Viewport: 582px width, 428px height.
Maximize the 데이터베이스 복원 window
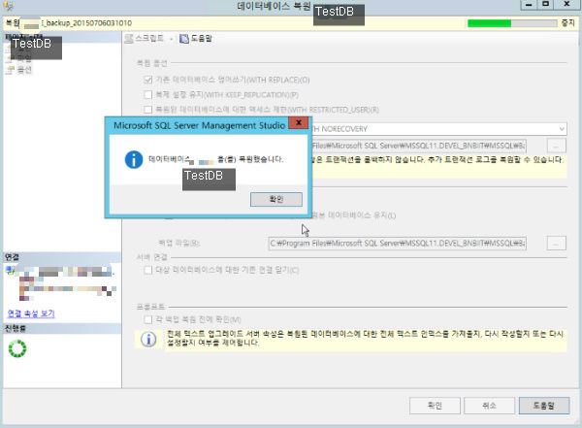point(545,5)
